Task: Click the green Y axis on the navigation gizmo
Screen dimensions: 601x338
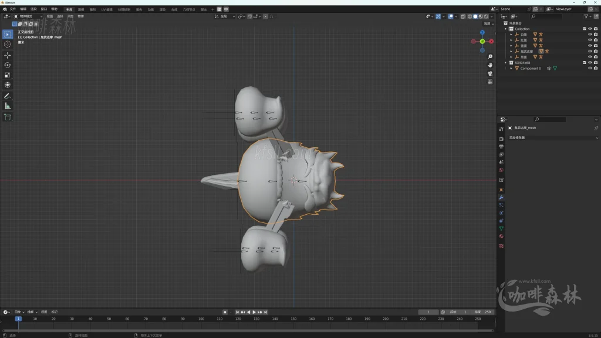Action: click(482, 41)
